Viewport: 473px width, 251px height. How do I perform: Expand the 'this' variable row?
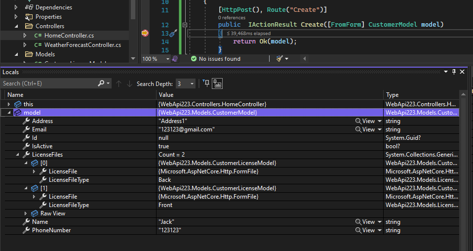9,104
